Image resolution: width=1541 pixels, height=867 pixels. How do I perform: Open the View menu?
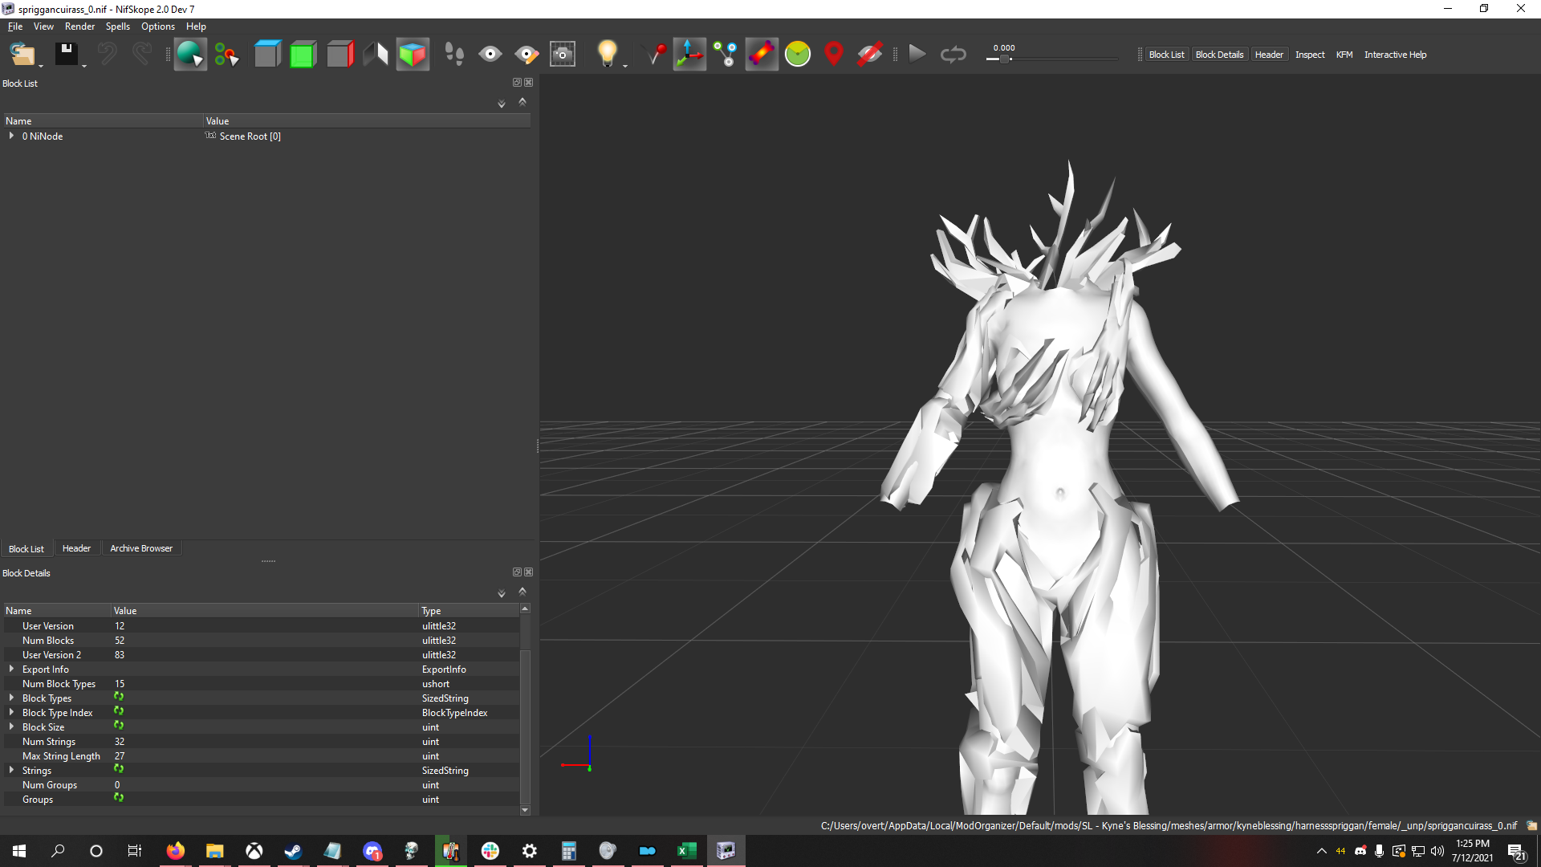[43, 26]
